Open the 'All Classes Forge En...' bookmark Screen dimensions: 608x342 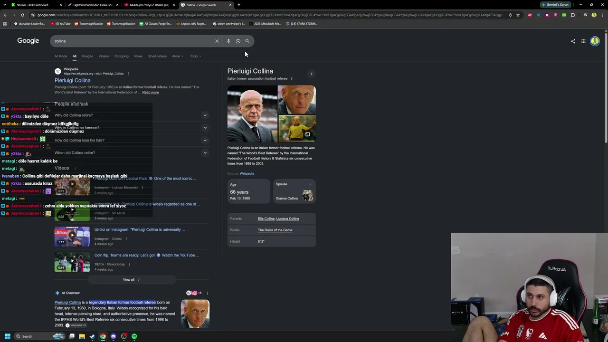tap(155, 23)
